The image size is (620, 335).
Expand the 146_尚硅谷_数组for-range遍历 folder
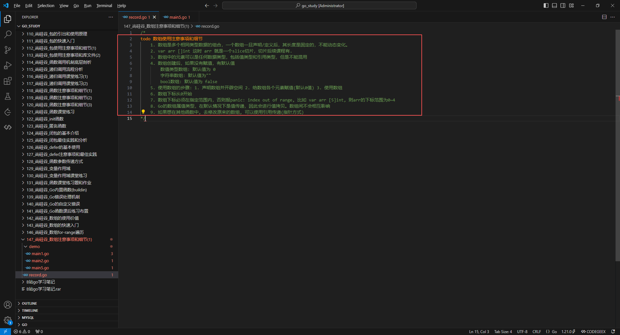(67, 232)
